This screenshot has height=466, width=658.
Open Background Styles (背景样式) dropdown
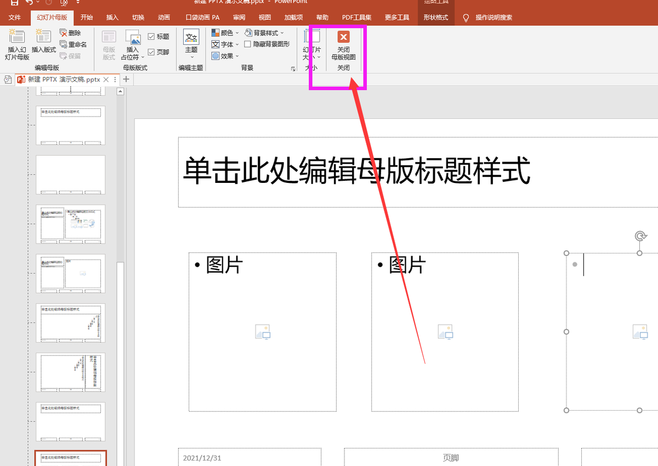coord(264,33)
